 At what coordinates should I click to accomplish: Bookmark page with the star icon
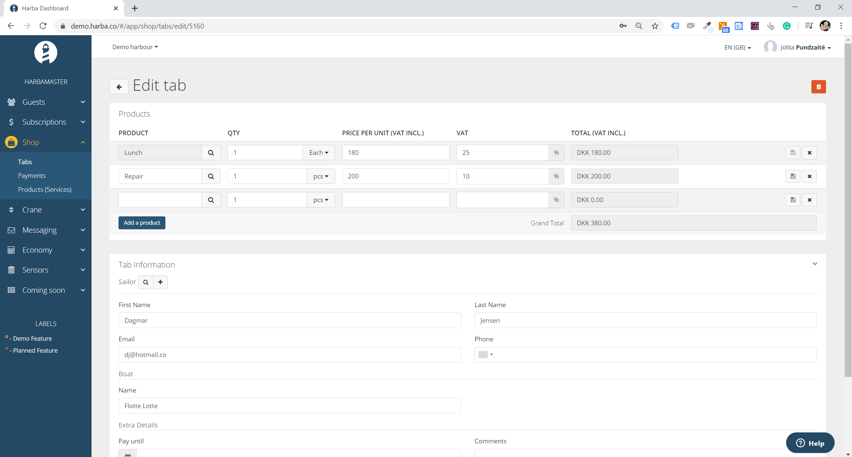click(655, 26)
